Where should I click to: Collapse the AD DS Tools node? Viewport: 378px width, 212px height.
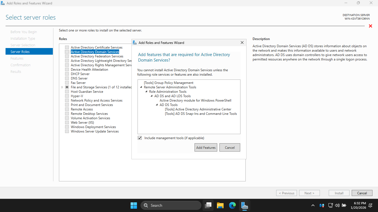click(157, 105)
